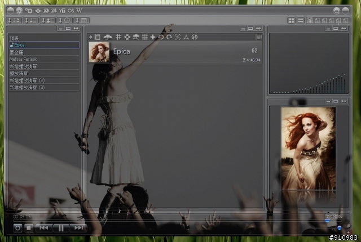This screenshot has height=242, width=361.
Task: Click the triangle nodes icon in playlist toolbar
Action: tap(186, 37)
